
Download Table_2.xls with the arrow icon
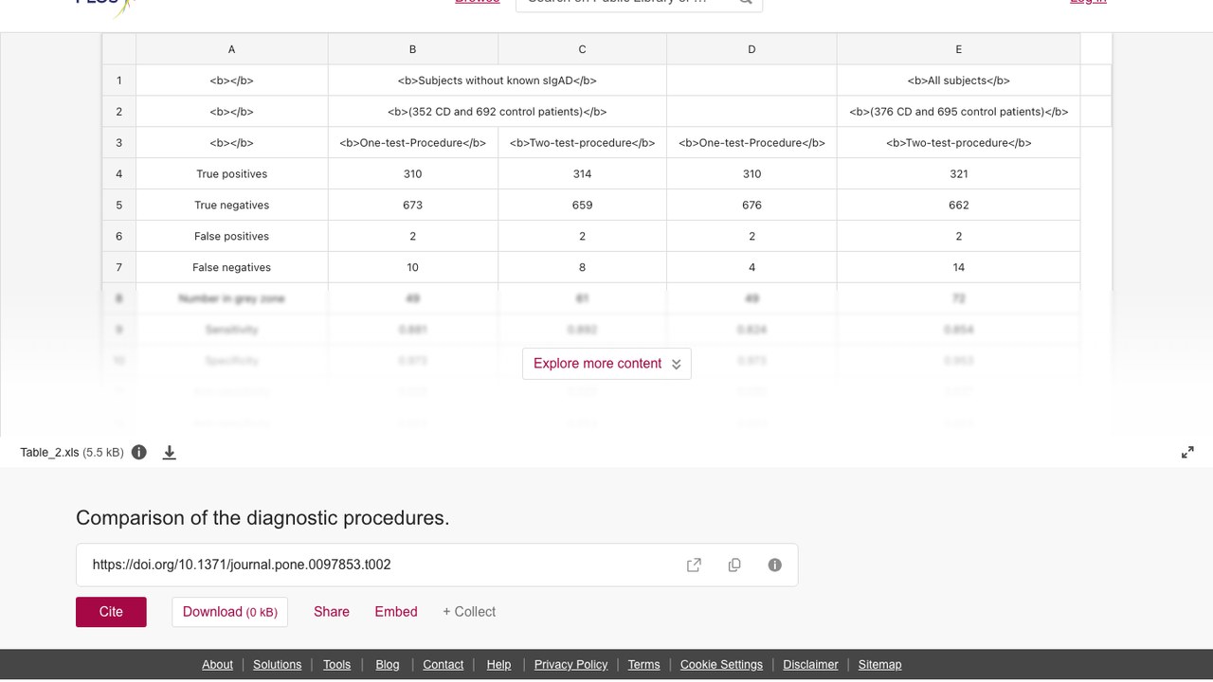click(x=169, y=452)
